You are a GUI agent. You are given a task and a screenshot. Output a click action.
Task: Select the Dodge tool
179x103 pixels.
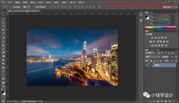[3, 64]
